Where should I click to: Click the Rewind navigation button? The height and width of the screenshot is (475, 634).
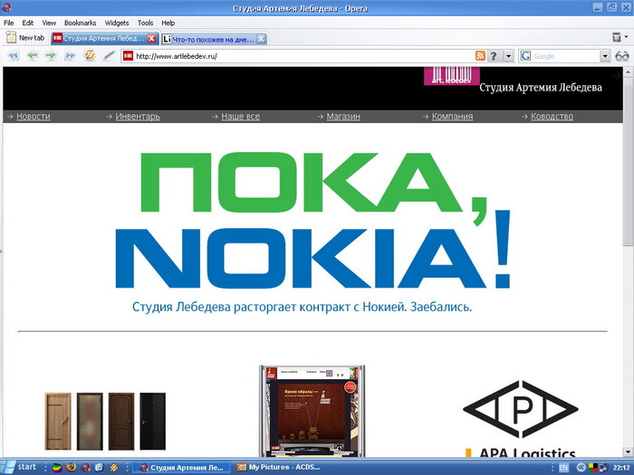[x=13, y=55]
